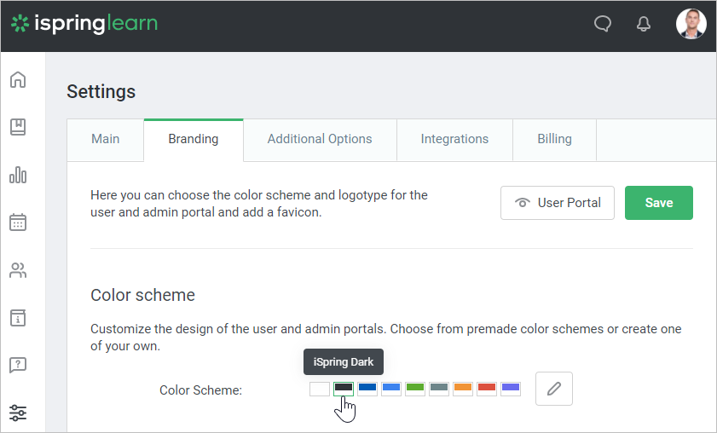Open the chat messages icon in header
This screenshot has width=717, height=433.
pos(603,23)
